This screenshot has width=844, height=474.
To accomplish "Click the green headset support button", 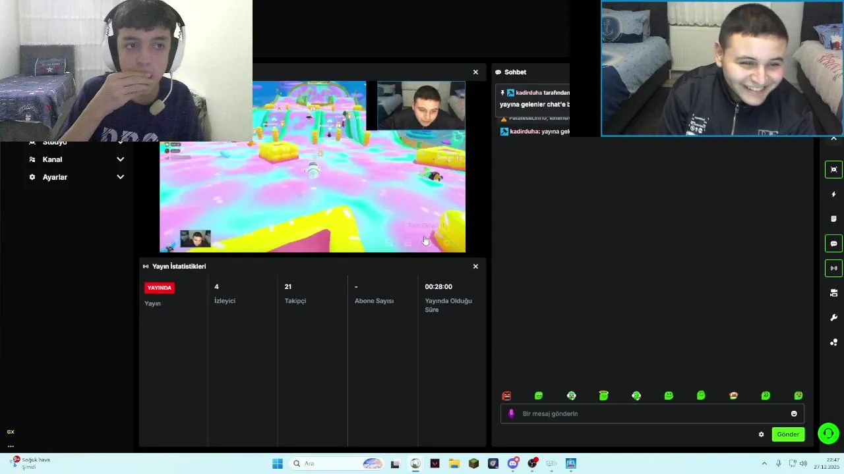I will (x=828, y=433).
